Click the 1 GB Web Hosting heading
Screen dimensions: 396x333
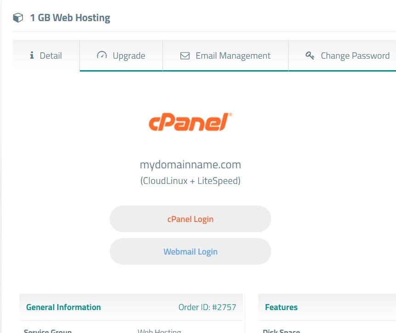pos(70,18)
